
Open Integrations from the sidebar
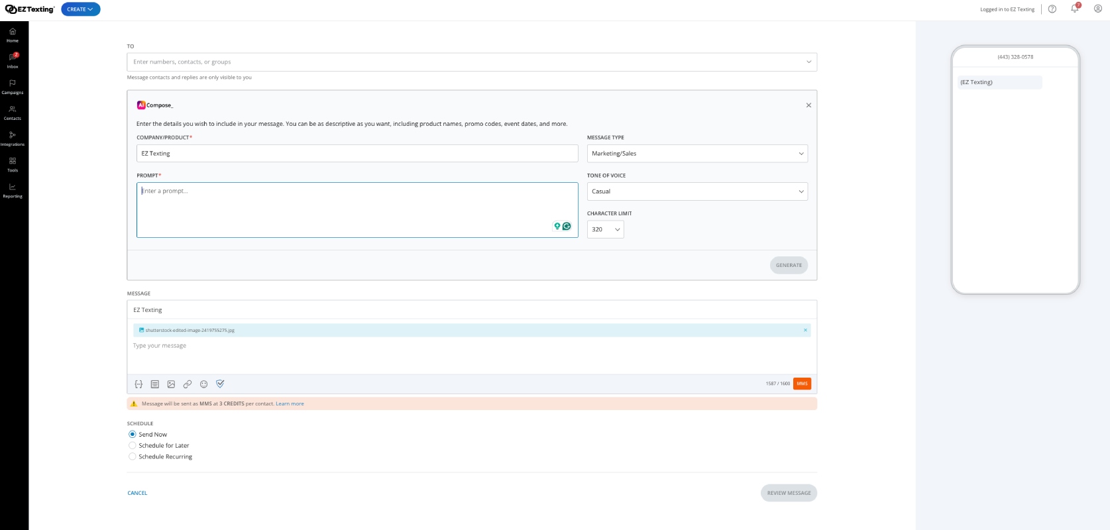(13, 138)
